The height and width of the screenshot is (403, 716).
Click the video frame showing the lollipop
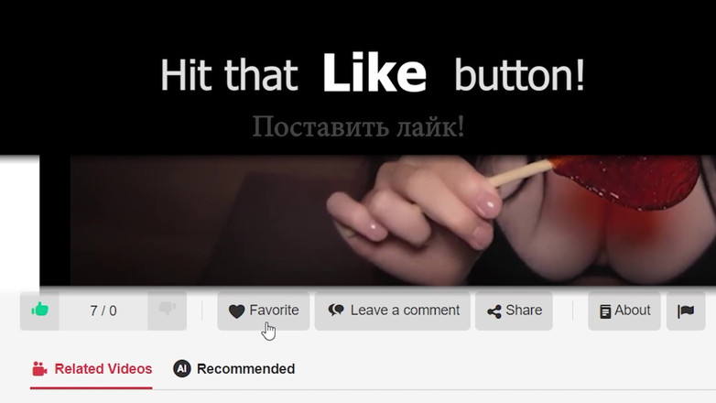click(393, 221)
